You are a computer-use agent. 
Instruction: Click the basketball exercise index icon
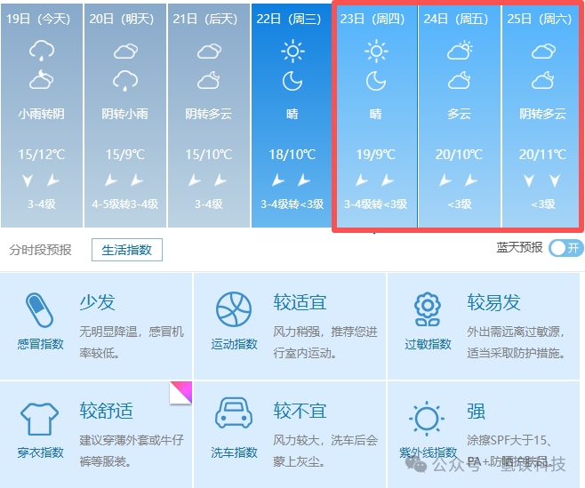(x=234, y=310)
